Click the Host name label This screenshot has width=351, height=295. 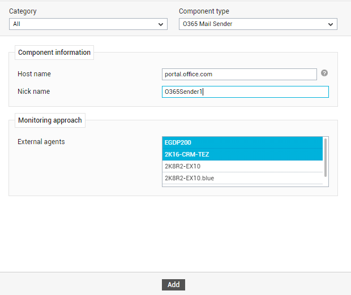(34, 74)
